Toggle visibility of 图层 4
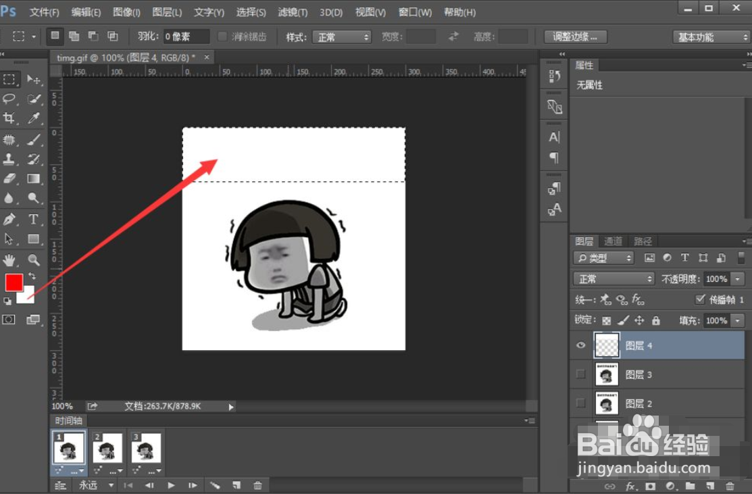This screenshot has height=494, width=752. [x=581, y=345]
